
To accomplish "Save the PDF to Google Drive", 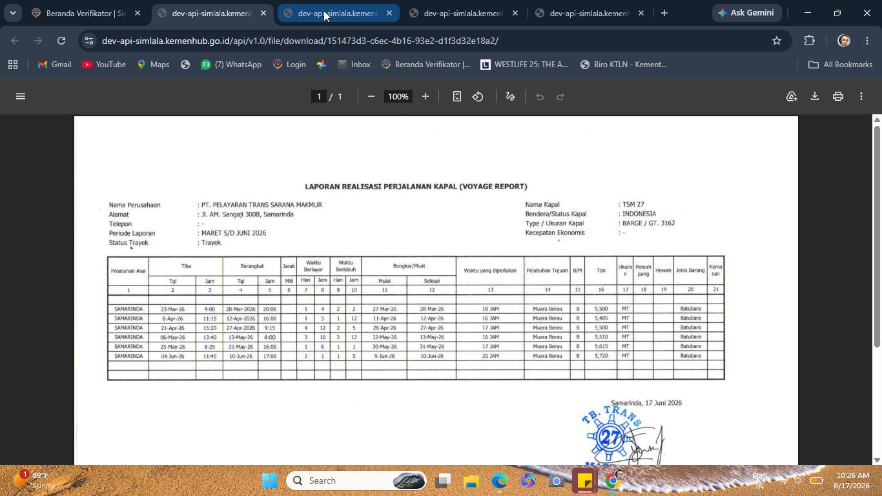I will tap(792, 96).
